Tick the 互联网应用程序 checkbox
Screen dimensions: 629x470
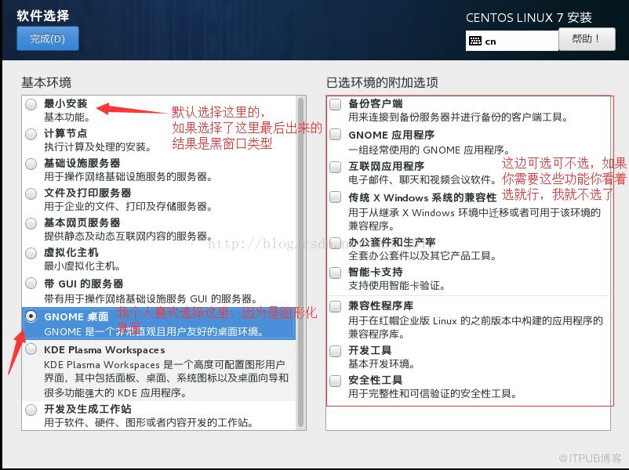(336, 167)
